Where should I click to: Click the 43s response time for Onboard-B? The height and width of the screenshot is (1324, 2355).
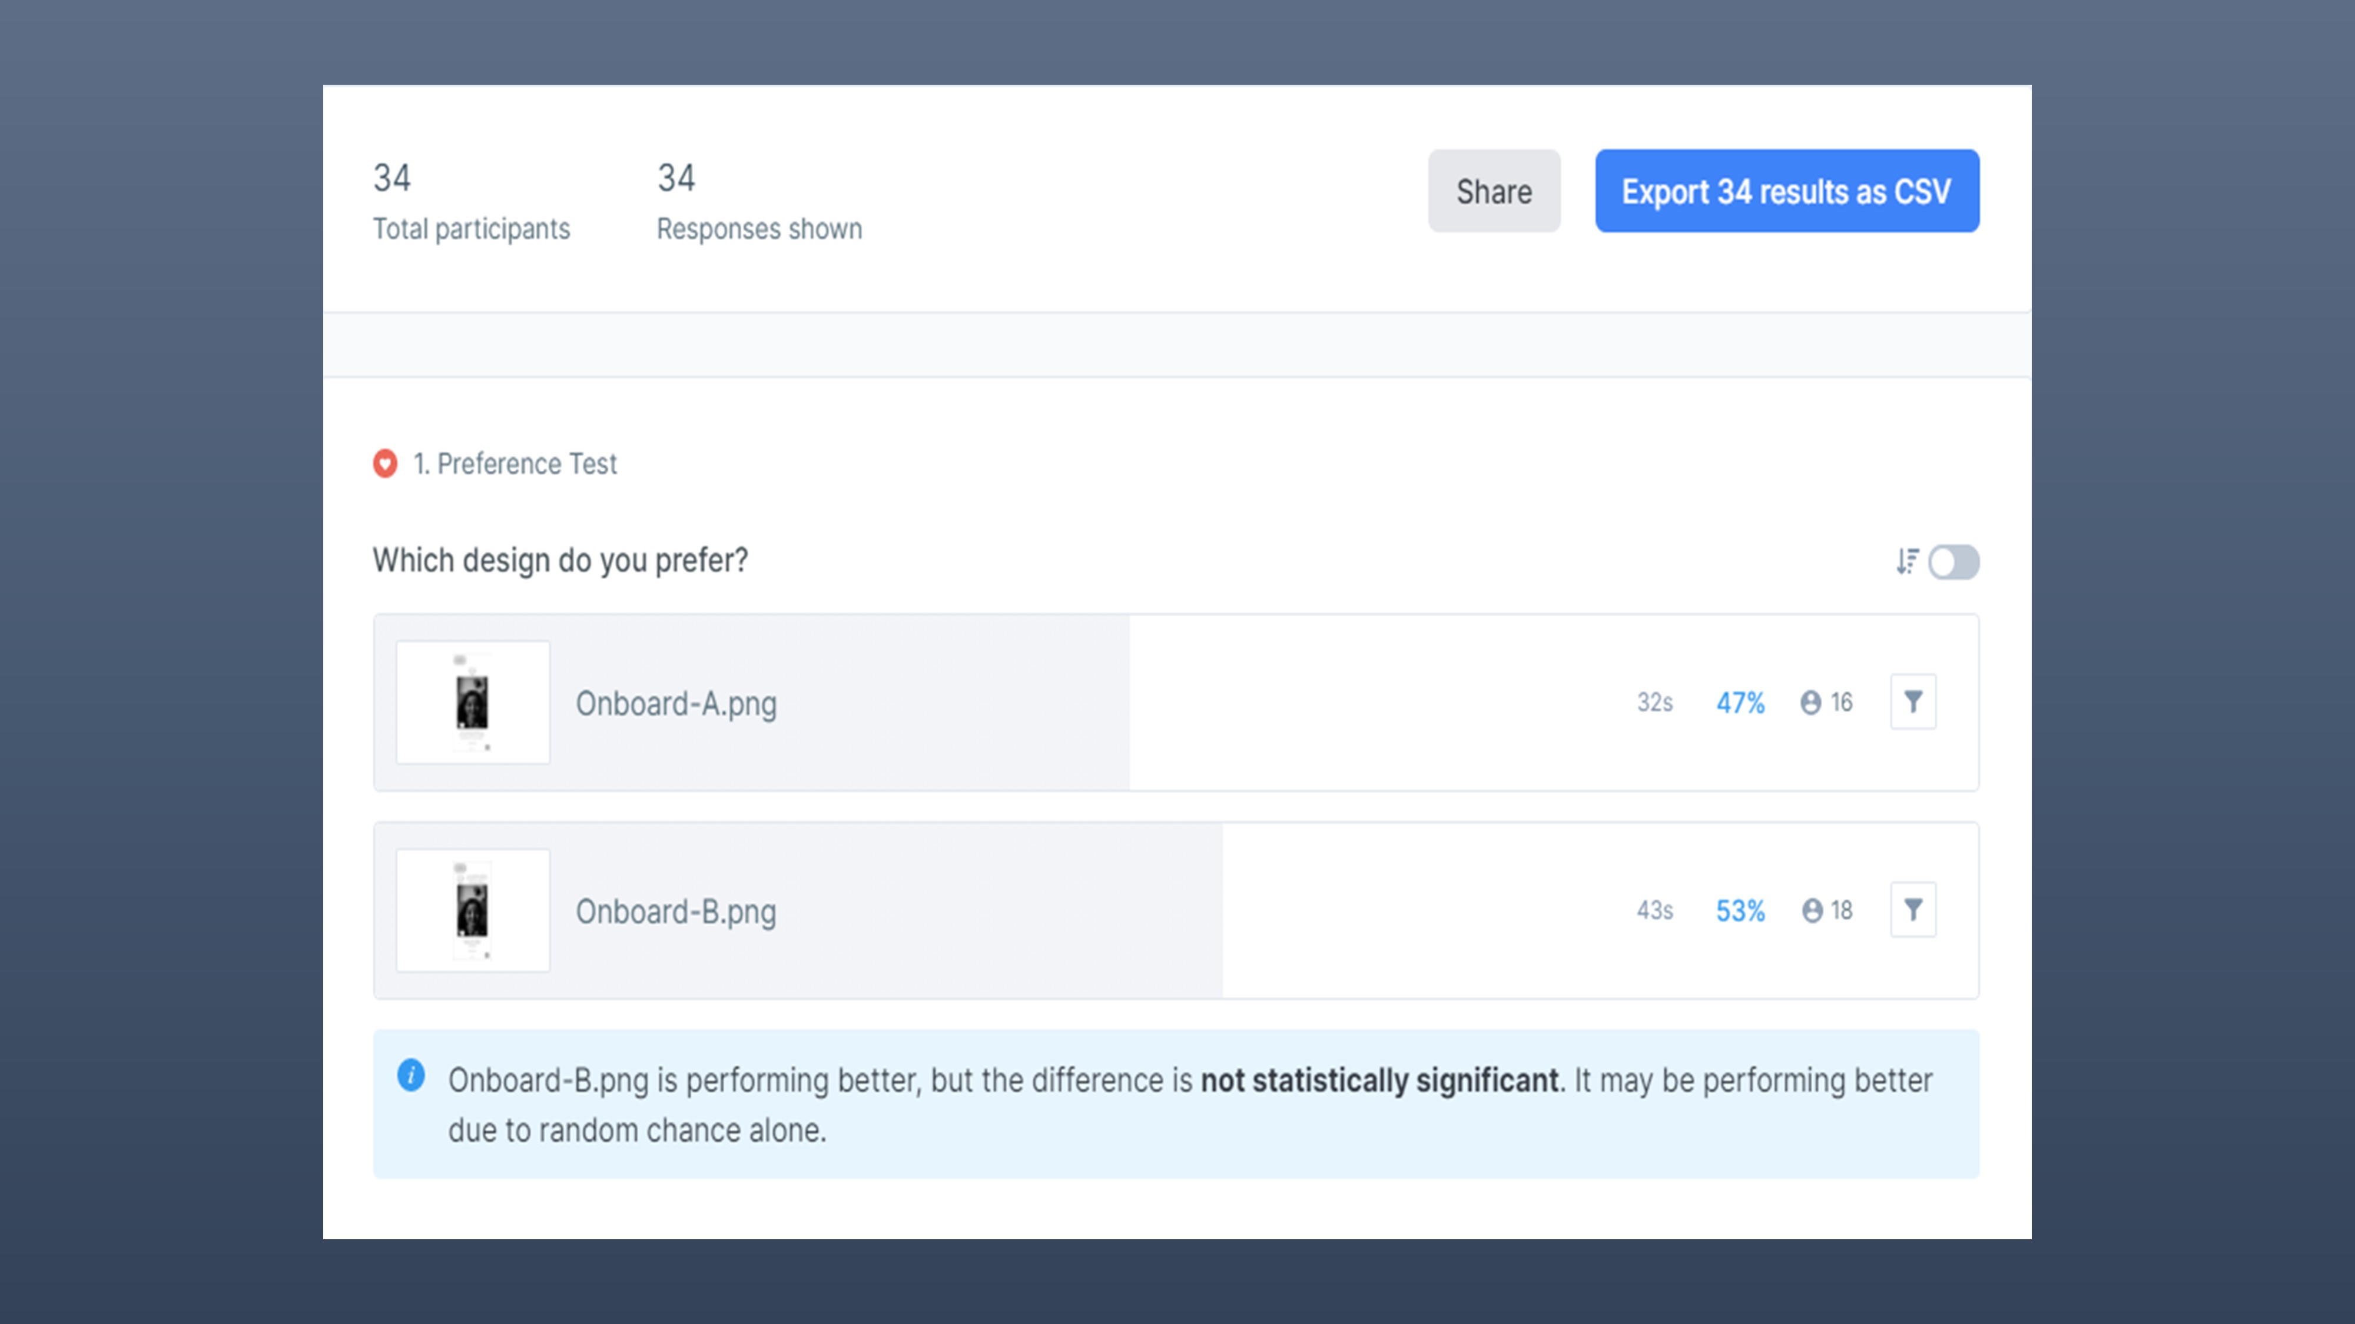(x=1655, y=911)
